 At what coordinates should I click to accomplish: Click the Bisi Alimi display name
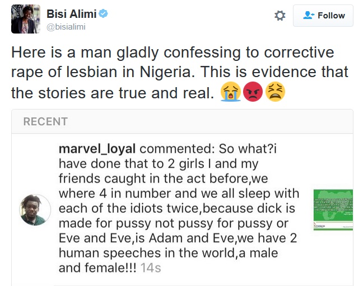(x=73, y=13)
